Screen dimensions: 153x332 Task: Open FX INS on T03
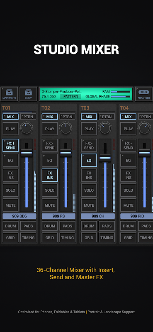pyautogui.click(x=89, y=175)
